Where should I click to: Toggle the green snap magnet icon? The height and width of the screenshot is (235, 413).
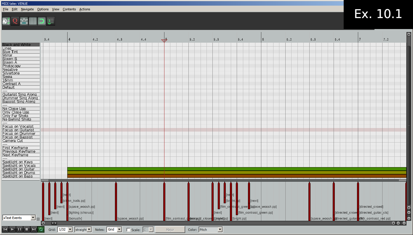[41, 21]
